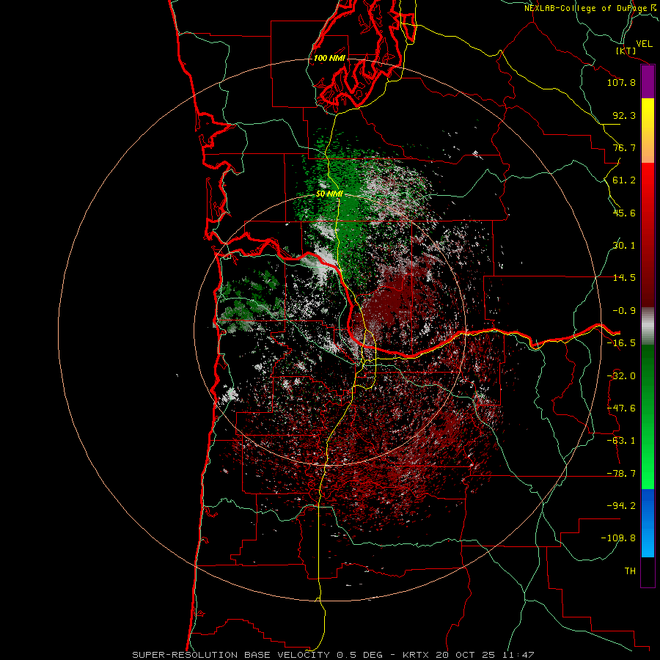660x660 pixels.
Task: Click the -47.6 velocity scale value
Action: tap(621, 408)
